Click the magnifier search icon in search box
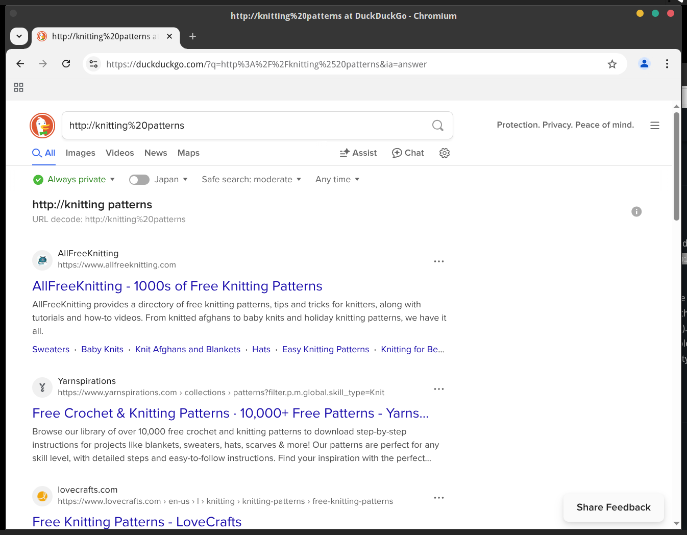 [438, 126]
